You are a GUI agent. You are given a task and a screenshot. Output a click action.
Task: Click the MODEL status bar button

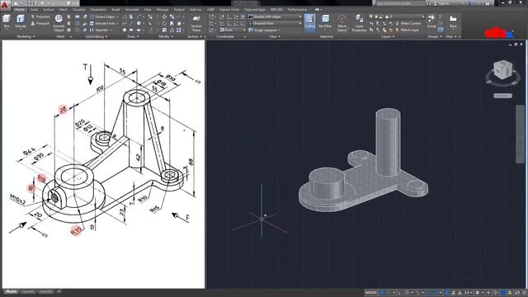click(371, 293)
